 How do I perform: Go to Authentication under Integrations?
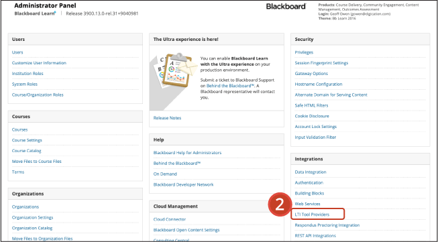tap(309, 182)
